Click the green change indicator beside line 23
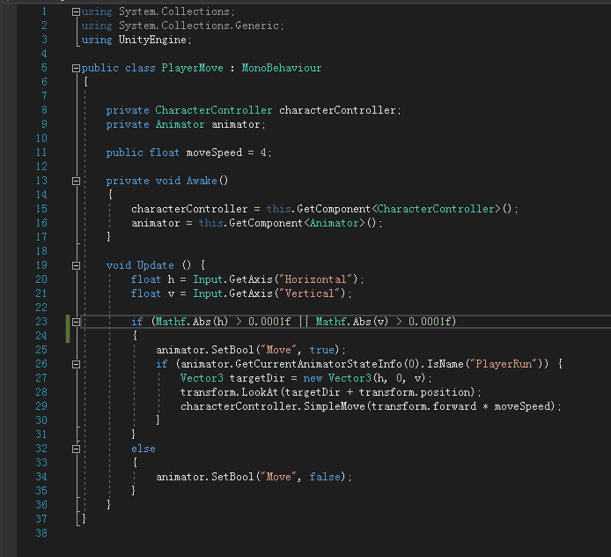This screenshot has height=557, width=611. (68, 329)
